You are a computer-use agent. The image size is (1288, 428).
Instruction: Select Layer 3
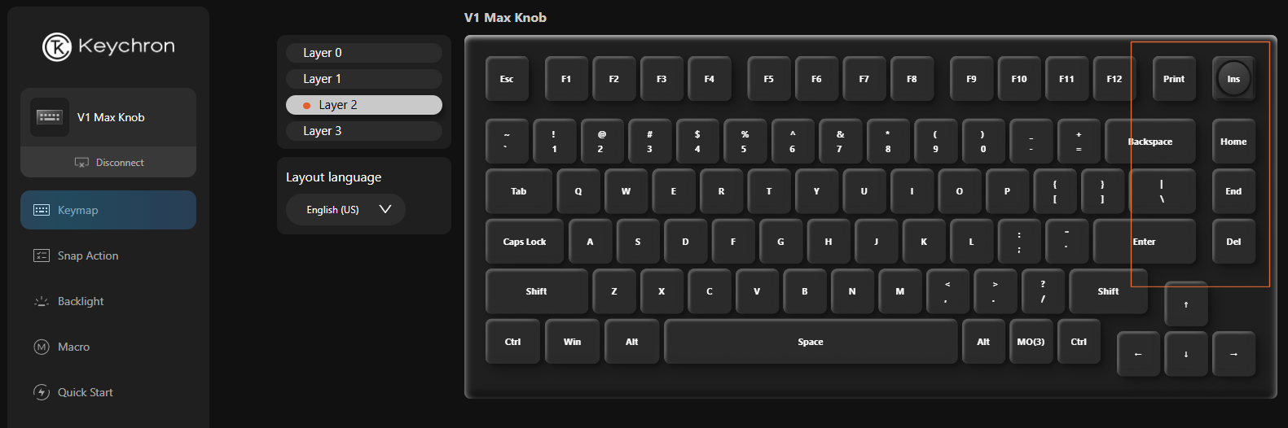364,131
